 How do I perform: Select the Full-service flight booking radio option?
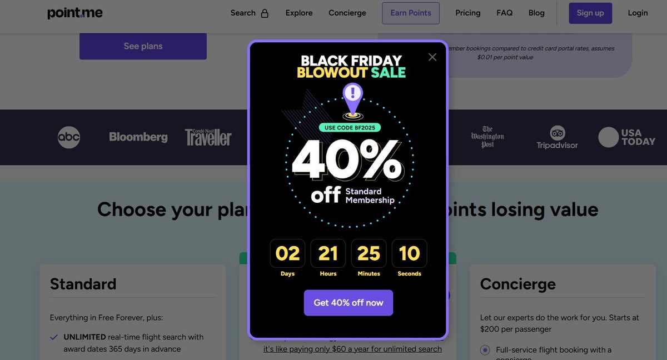(x=484, y=349)
